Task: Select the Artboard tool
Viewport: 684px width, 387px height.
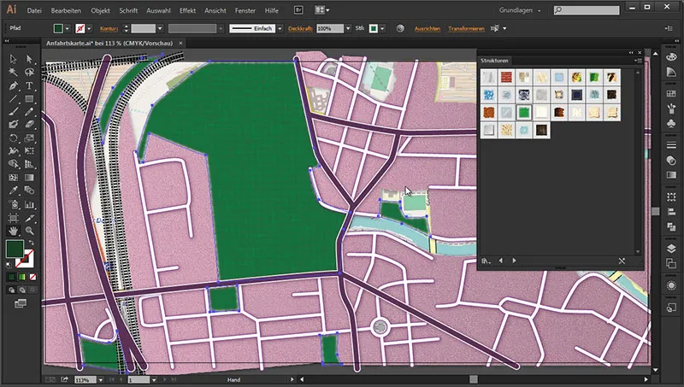Action: 13,218
